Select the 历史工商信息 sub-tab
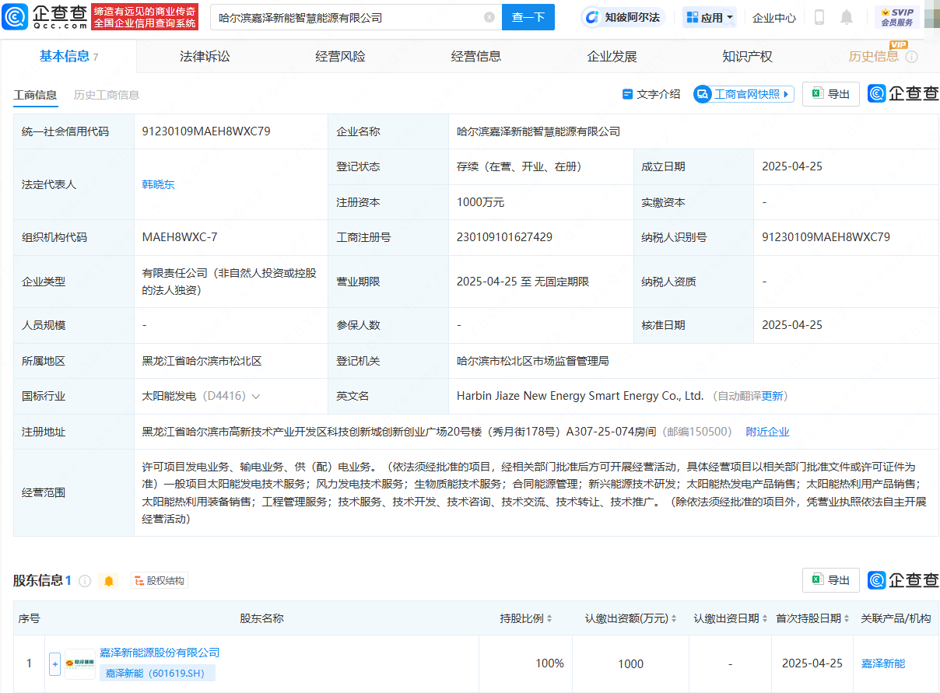The width and height of the screenshot is (940, 693). pos(107,95)
